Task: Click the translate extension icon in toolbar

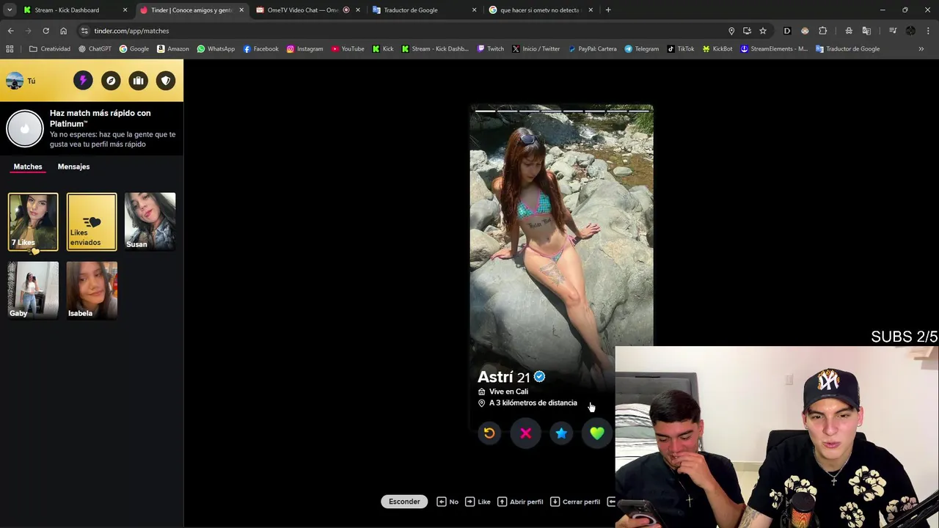Action: [x=866, y=31]
